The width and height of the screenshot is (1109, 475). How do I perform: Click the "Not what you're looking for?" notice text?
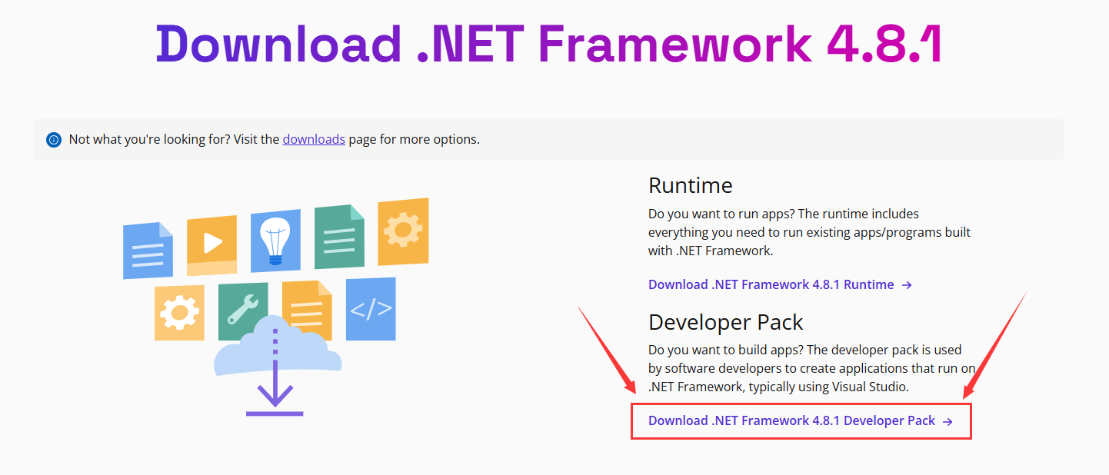coord(275,139)
